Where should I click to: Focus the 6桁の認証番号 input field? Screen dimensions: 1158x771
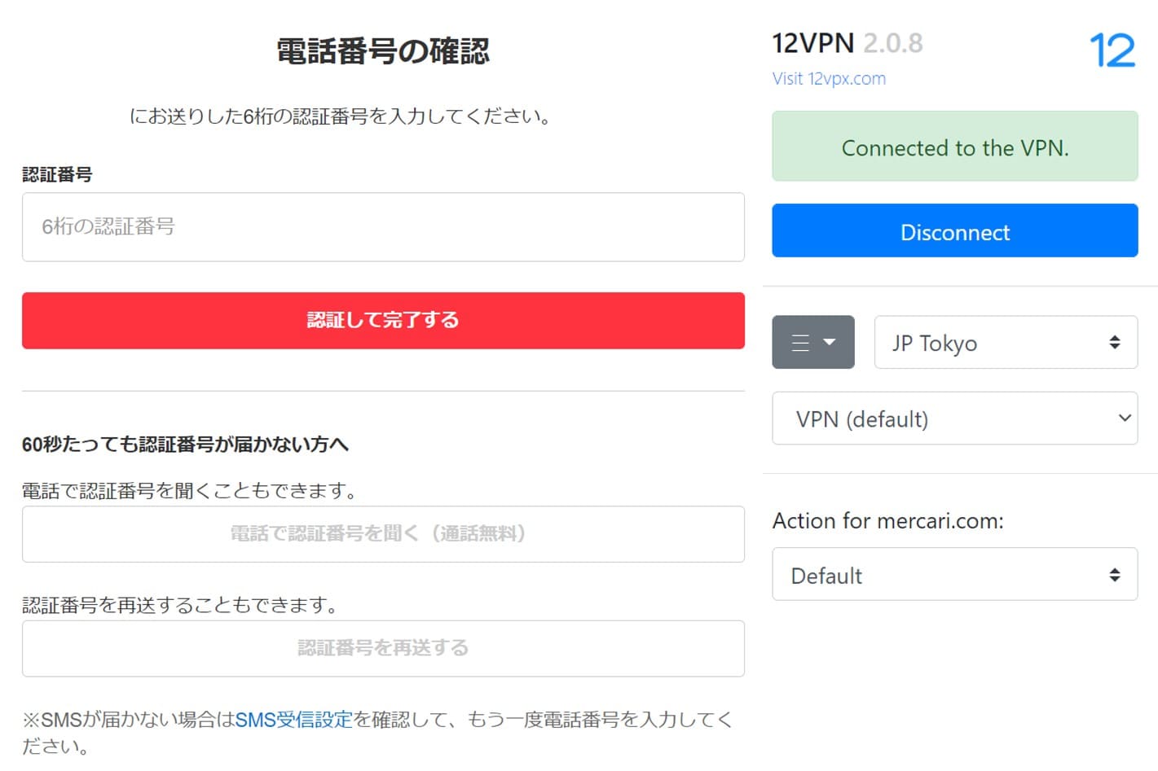click(383, 227)
